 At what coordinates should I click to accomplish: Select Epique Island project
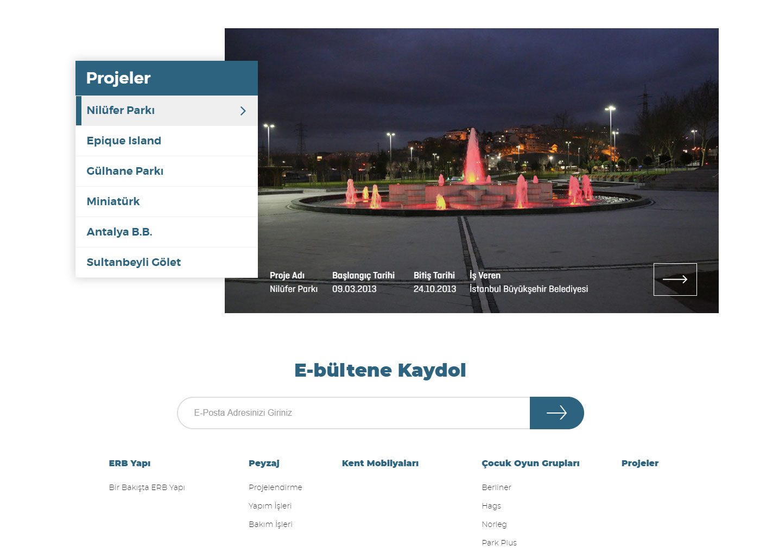tap(124, 141)
